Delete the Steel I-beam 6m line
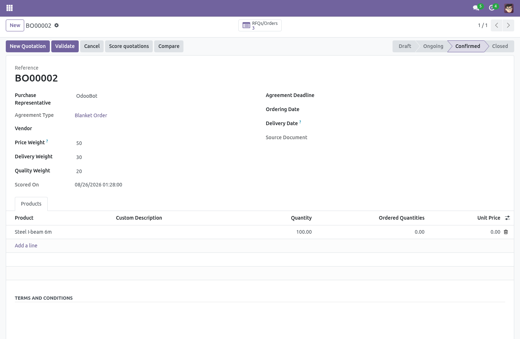This screenshot has width=520, height=339. tap(506, 232)
